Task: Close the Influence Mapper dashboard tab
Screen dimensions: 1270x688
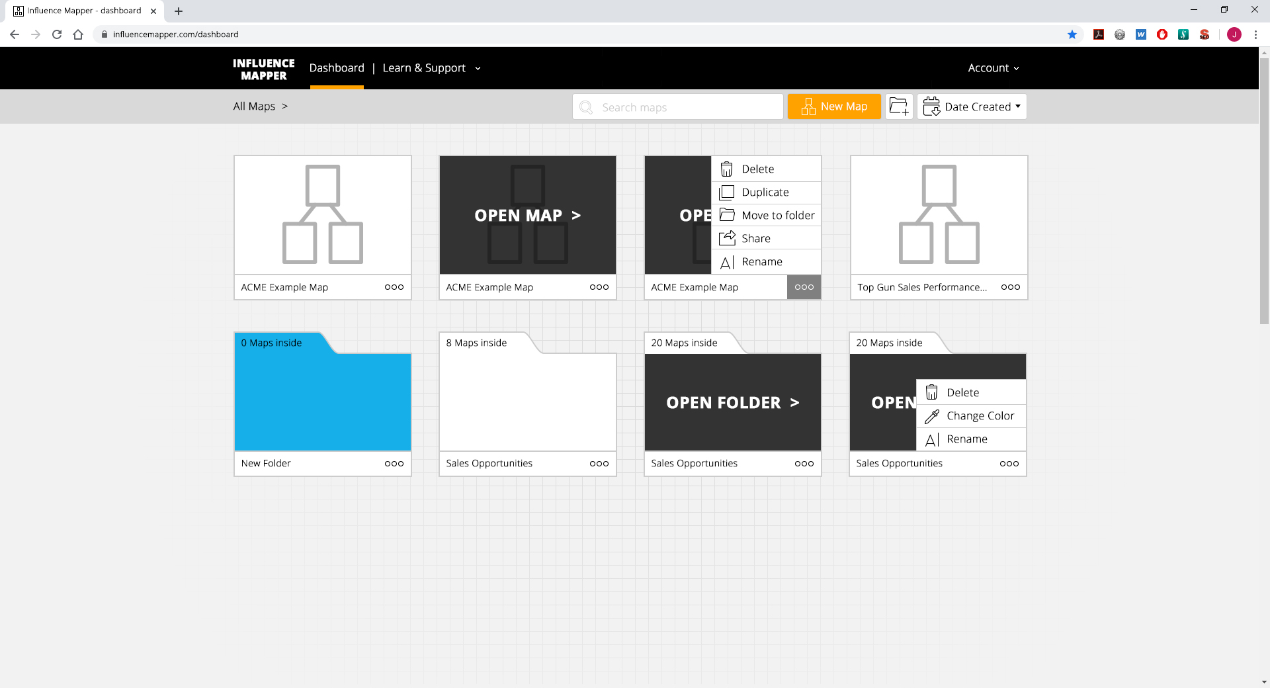Action: coord(153,11)
